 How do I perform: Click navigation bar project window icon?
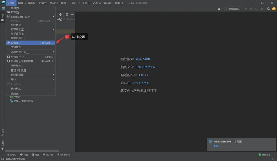pos(3,8)
